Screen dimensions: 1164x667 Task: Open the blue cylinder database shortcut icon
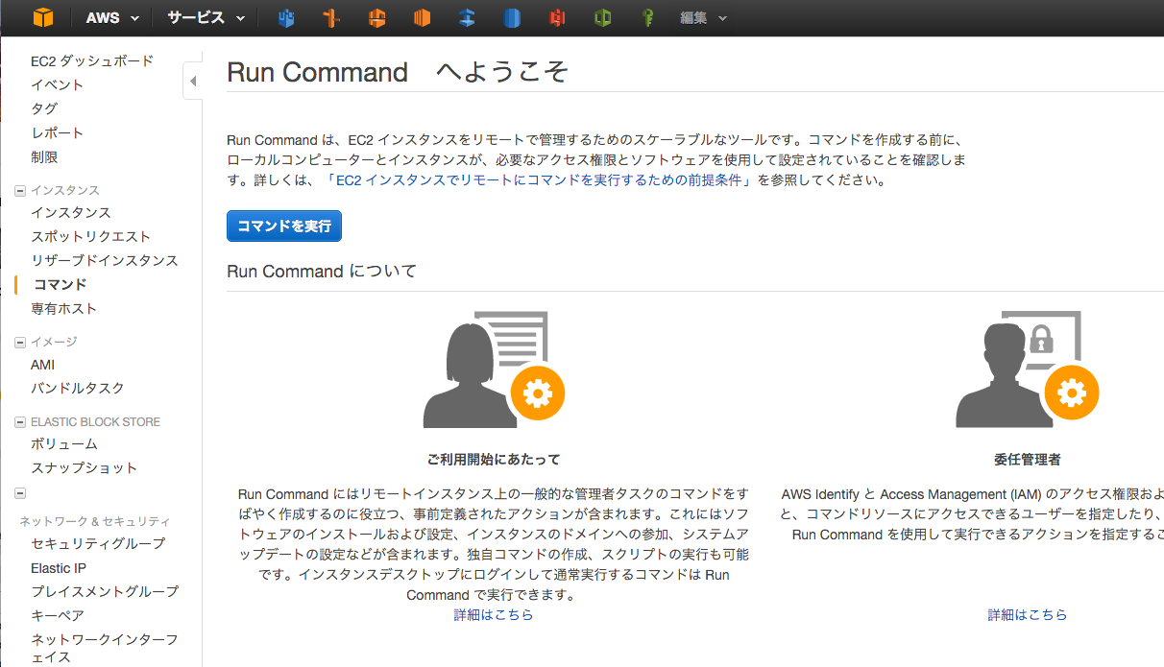coord(512,17)
